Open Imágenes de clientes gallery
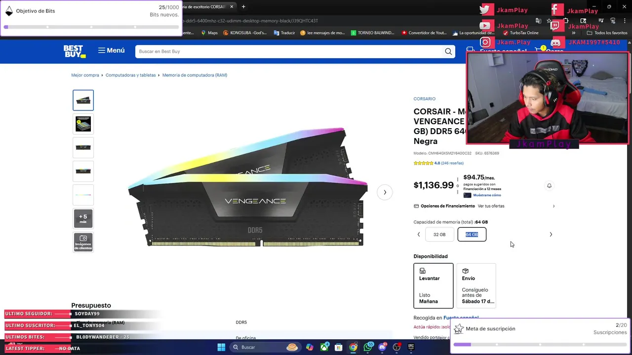This screenshot has width=632, height=355. pyautogui.click(x=83, y=242)
